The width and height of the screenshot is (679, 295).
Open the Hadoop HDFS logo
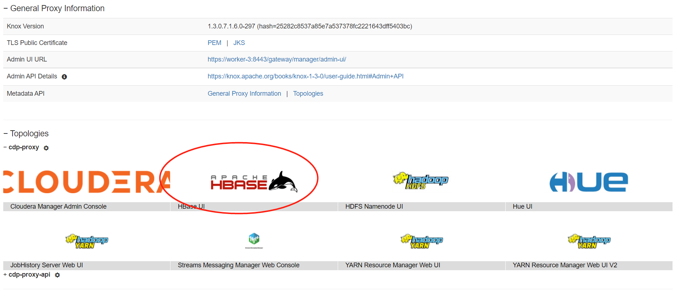click(x=420, y=181)
